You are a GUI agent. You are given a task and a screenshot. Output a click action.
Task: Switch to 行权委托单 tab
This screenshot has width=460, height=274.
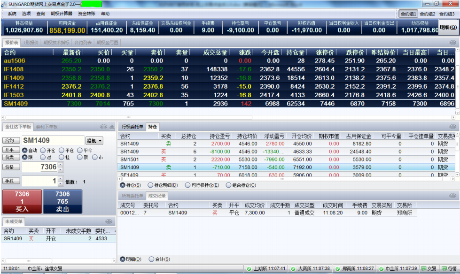(133, 127)
